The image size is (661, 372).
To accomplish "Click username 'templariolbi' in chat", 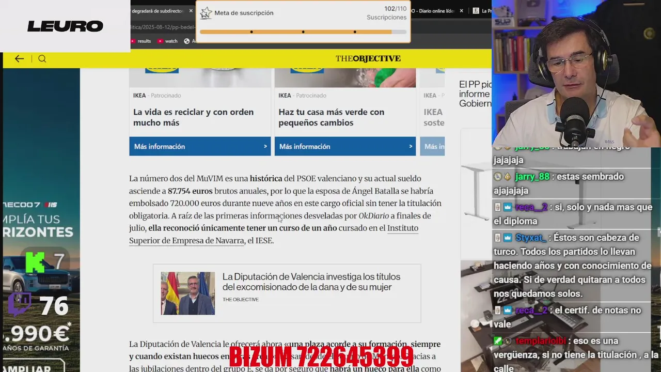I will (540, 341).
